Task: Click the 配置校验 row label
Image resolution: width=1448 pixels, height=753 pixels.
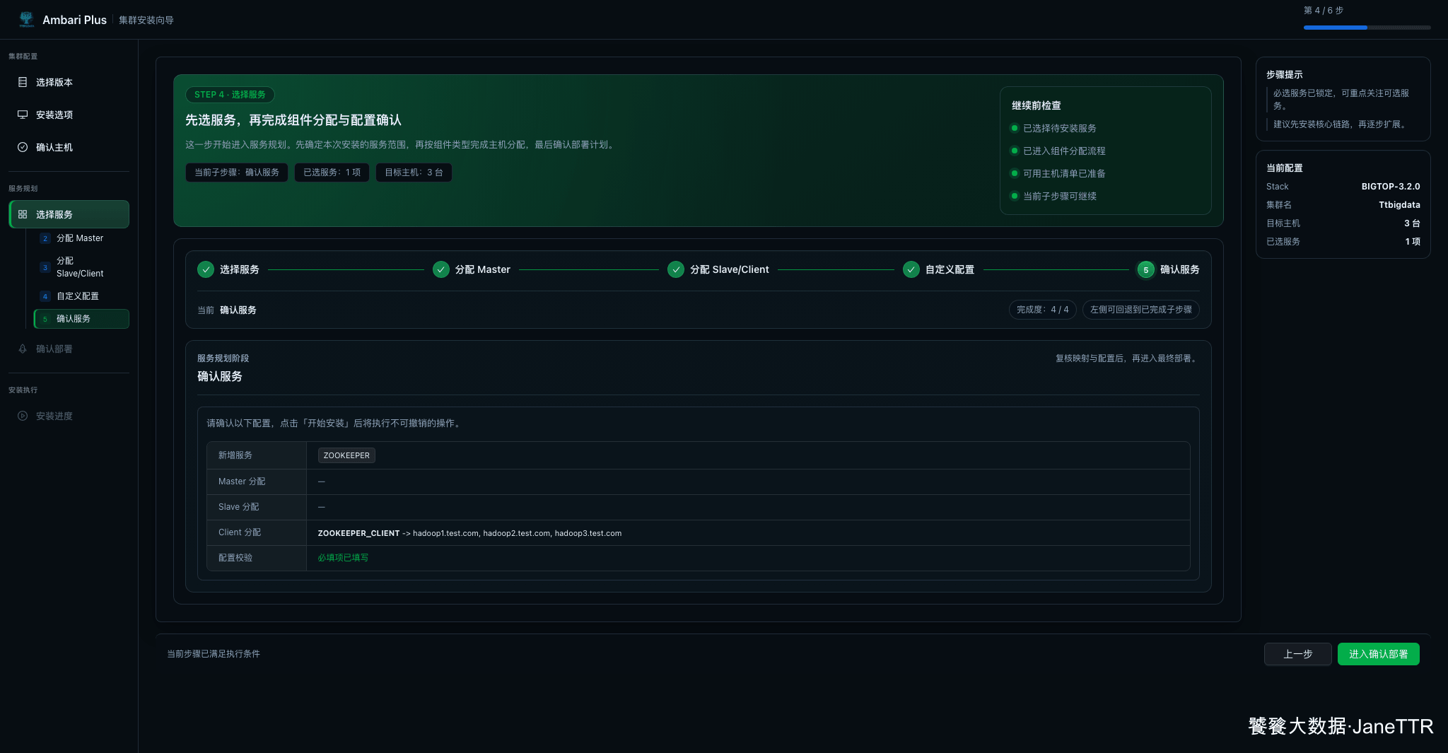Action: [x=235, y=558]
